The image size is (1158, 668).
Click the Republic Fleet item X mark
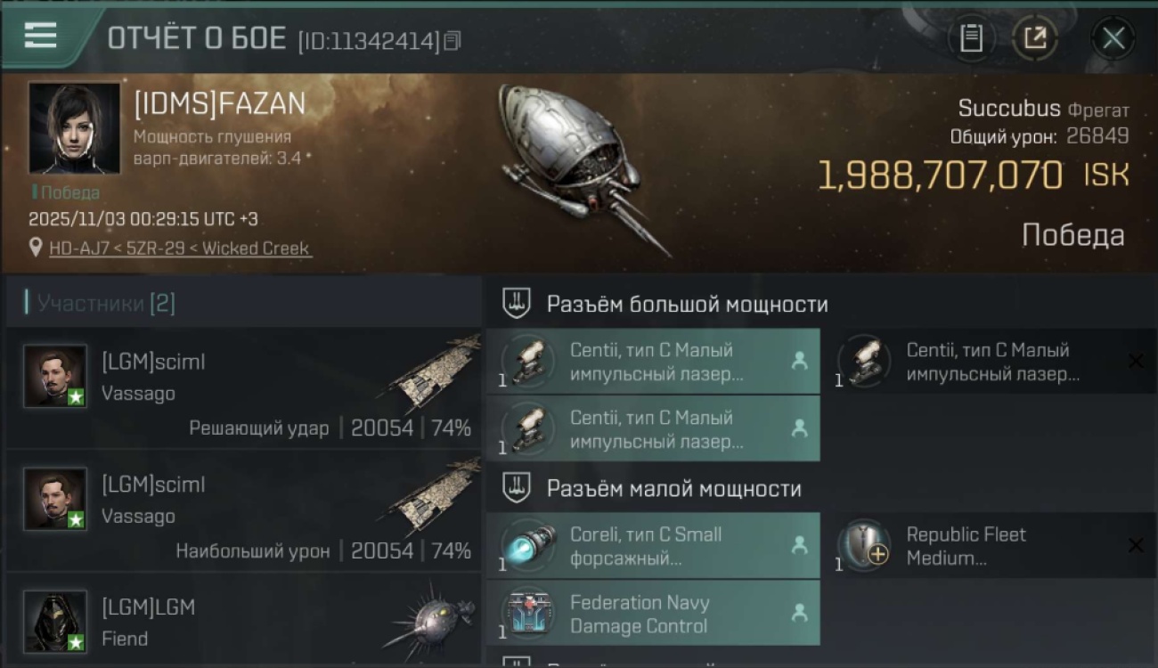tap(1136, 545)
